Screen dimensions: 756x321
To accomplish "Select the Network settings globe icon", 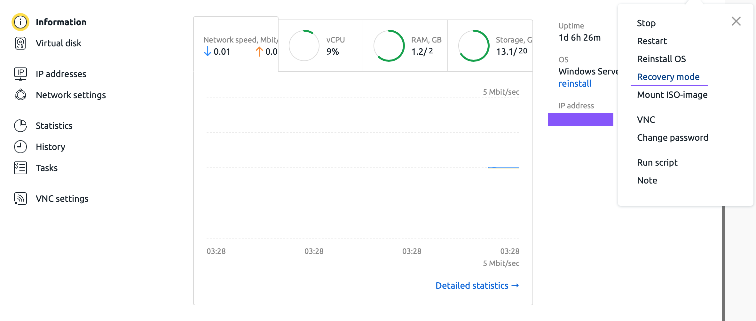I will coord(20,95).
